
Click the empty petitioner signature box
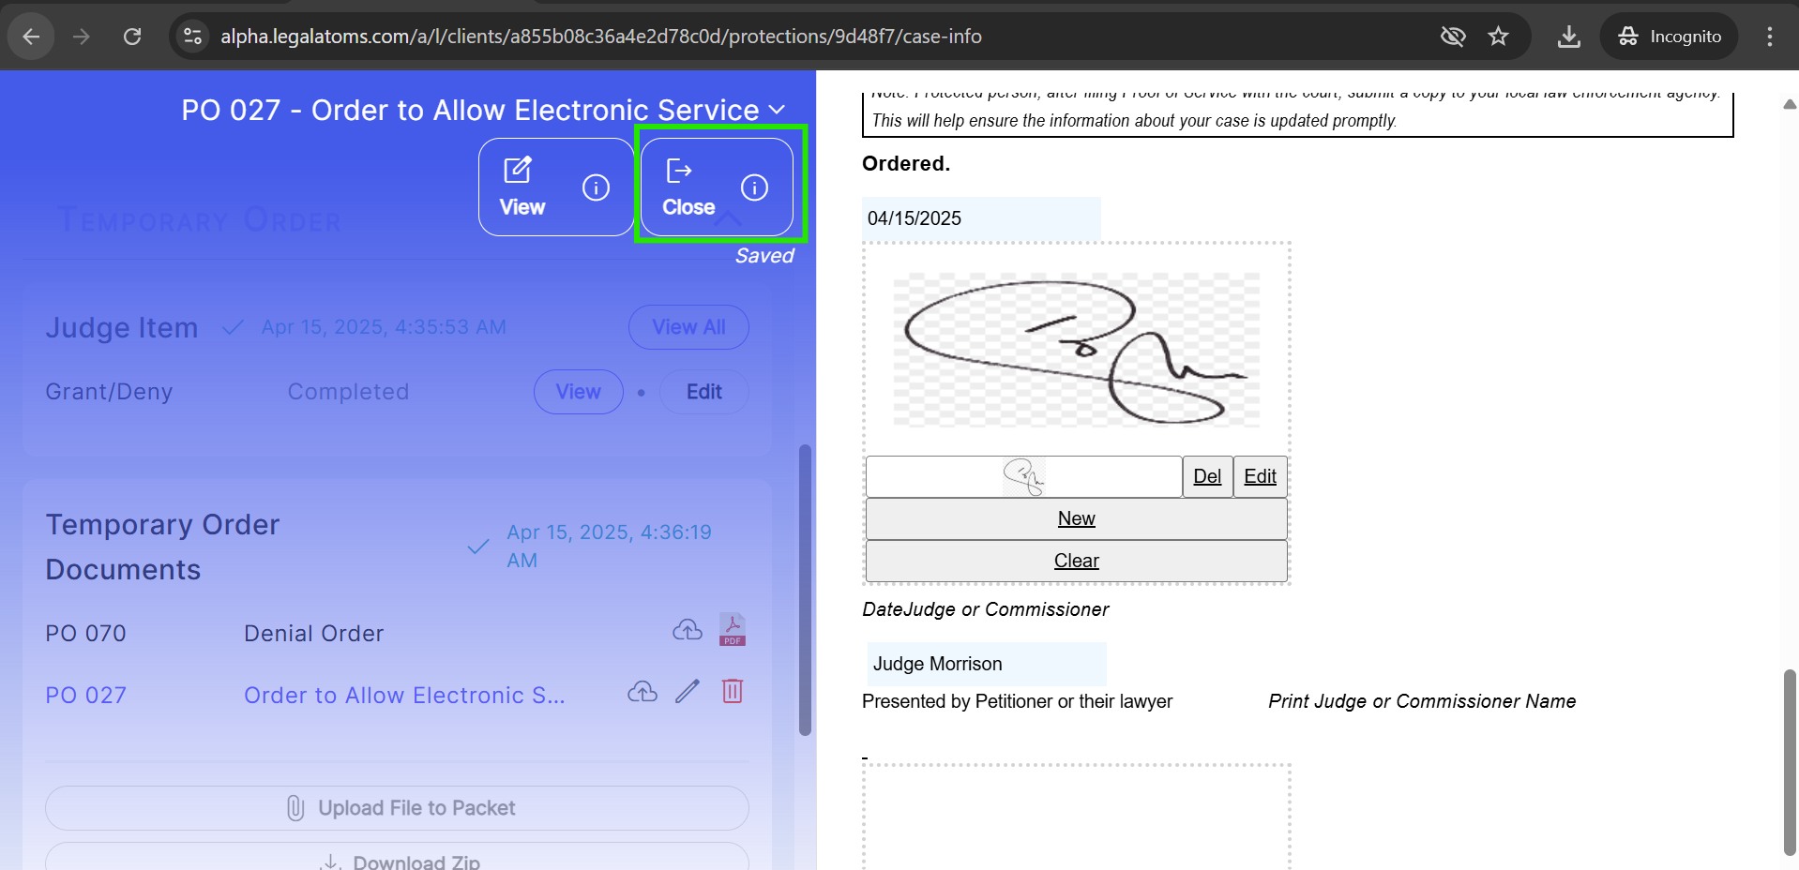(1076, 817)
